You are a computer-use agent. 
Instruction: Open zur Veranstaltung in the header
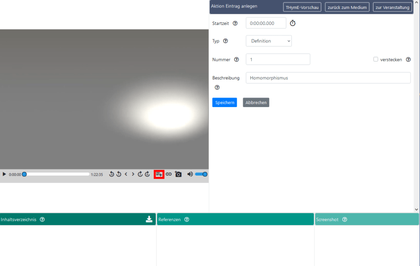[x=392, y=7]
